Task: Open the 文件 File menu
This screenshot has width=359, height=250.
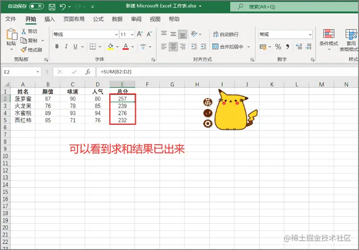Action: (x=11, y=19)
